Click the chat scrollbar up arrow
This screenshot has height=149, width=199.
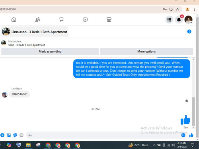pos(193,59)
